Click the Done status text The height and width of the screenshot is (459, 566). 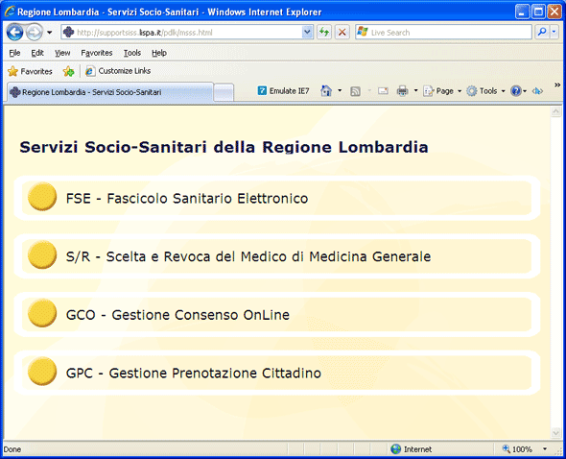click(x=12, y=449)
